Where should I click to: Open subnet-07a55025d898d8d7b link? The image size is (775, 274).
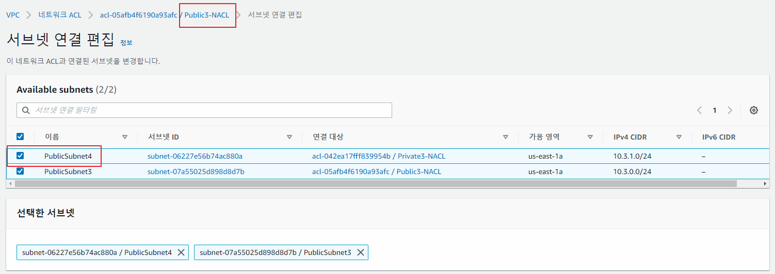[x=196, y=172]
